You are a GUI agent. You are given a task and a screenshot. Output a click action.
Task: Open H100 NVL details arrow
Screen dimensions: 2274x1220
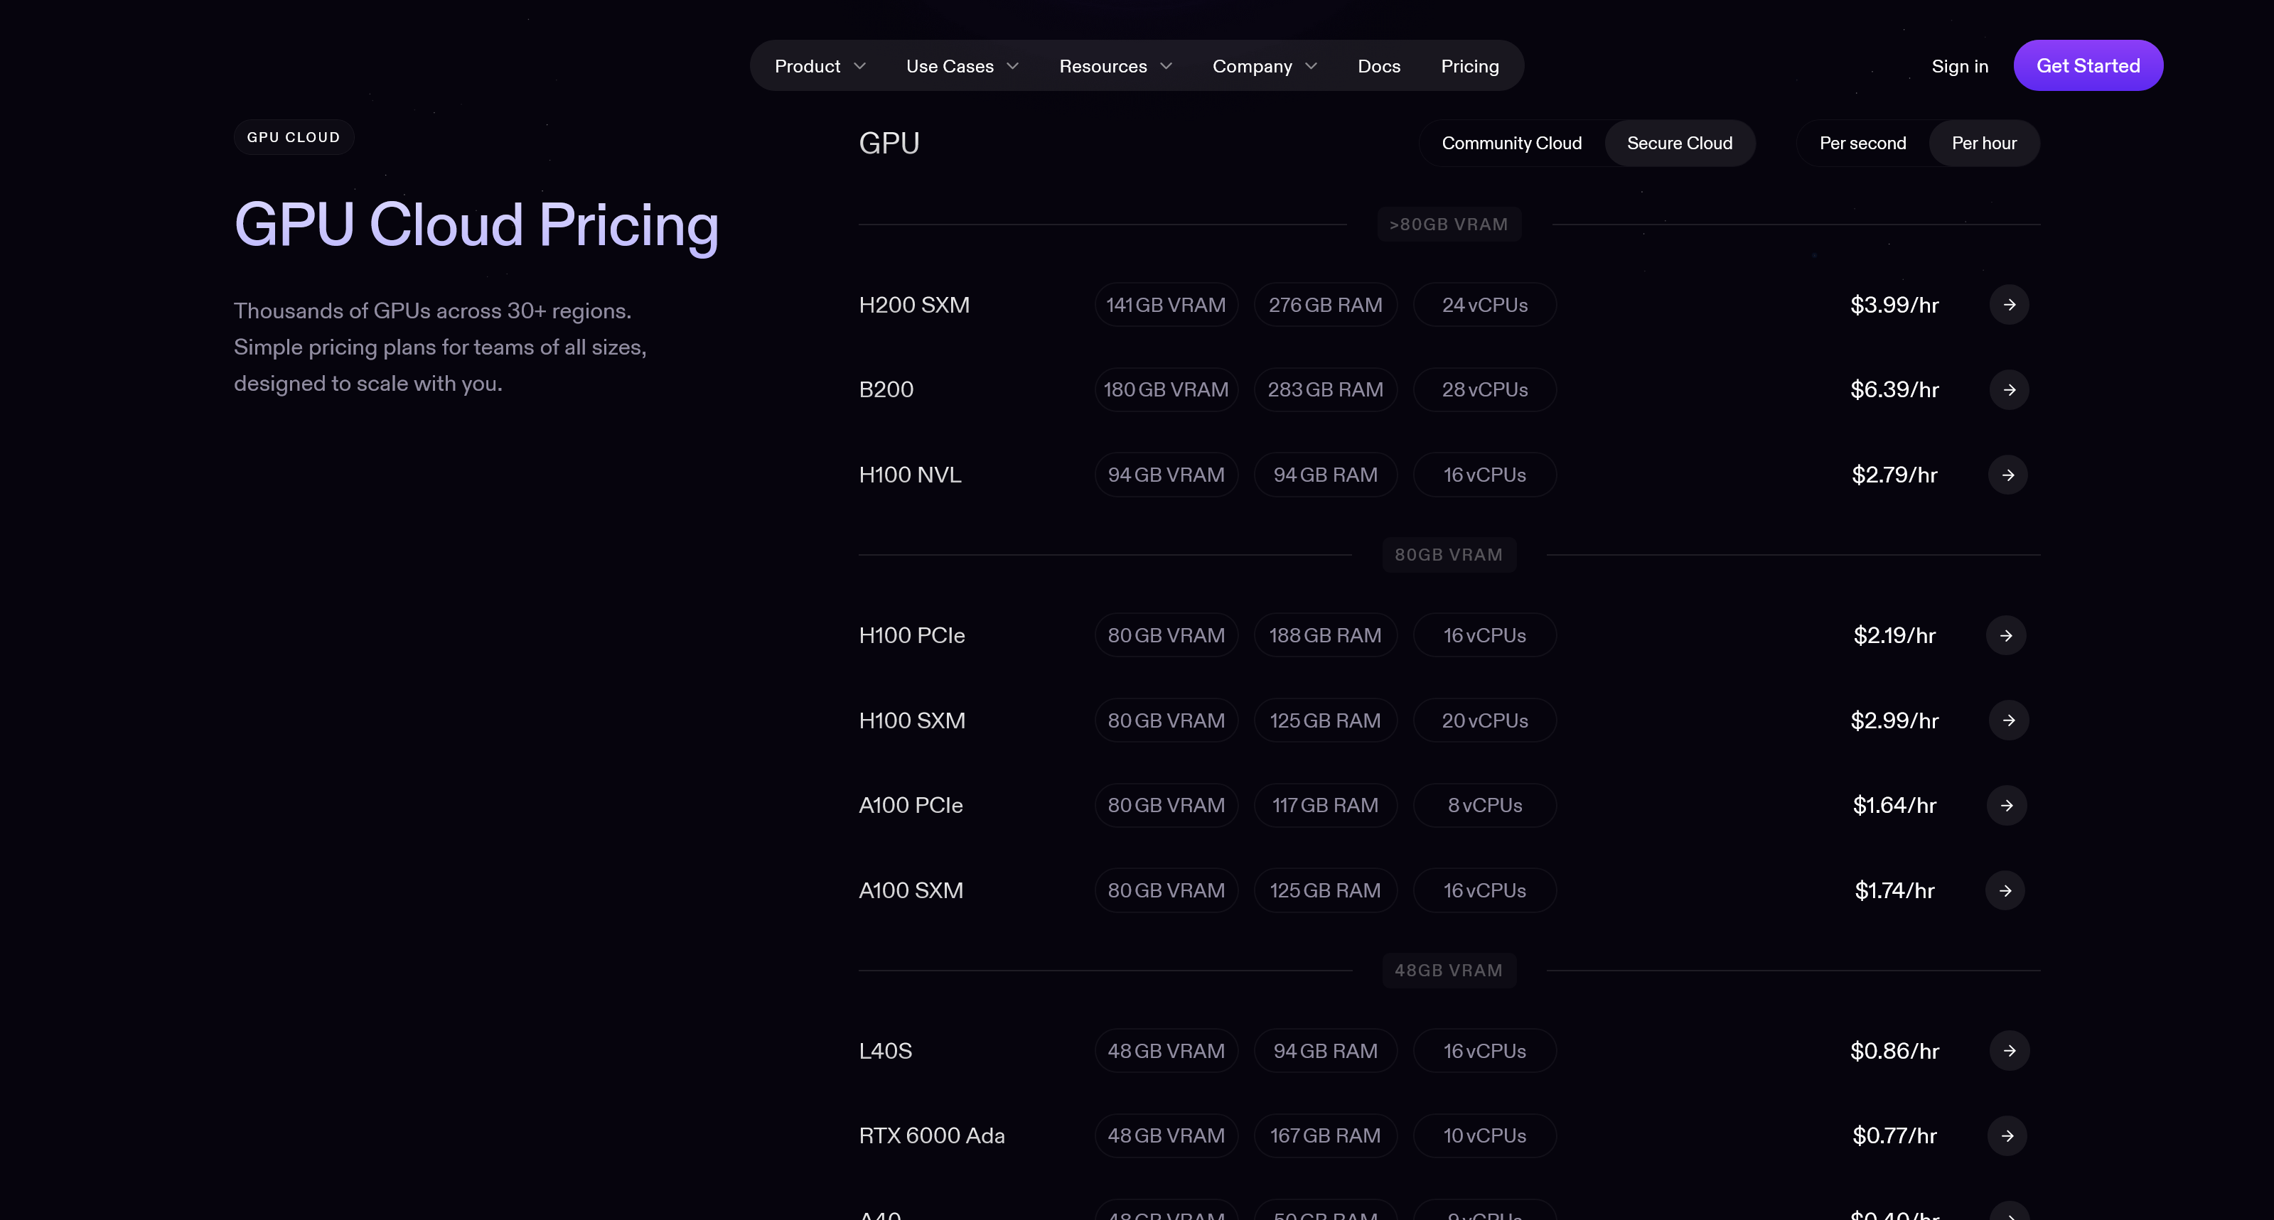click(2007, 475)
